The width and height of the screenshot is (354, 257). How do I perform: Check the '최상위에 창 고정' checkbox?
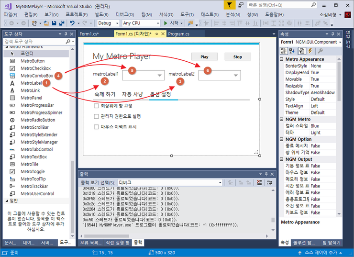pos(97,106)
